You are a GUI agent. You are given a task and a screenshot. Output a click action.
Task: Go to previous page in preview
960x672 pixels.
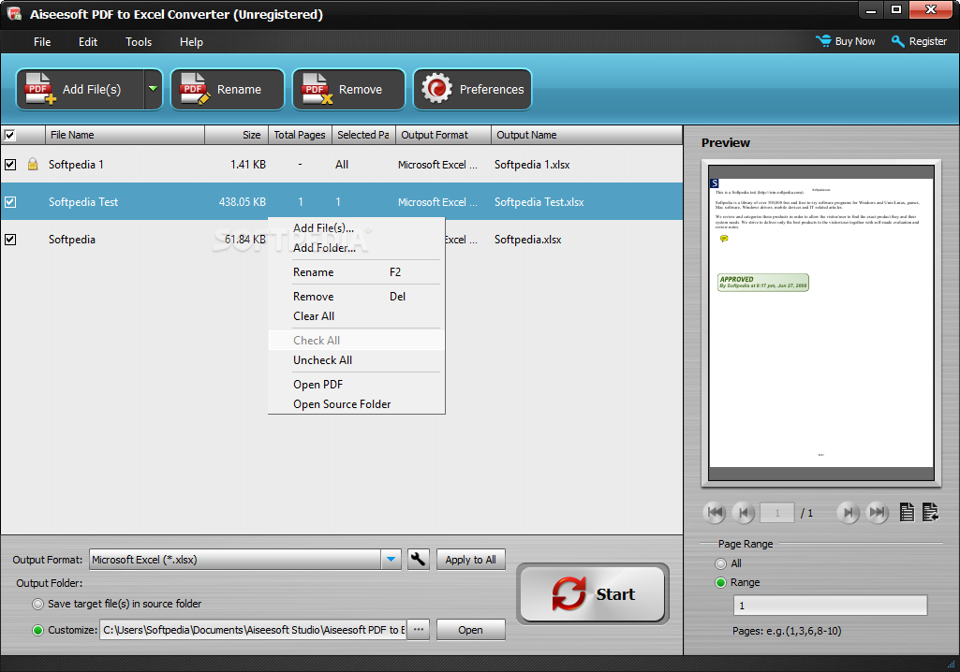(x=744, y=512)
